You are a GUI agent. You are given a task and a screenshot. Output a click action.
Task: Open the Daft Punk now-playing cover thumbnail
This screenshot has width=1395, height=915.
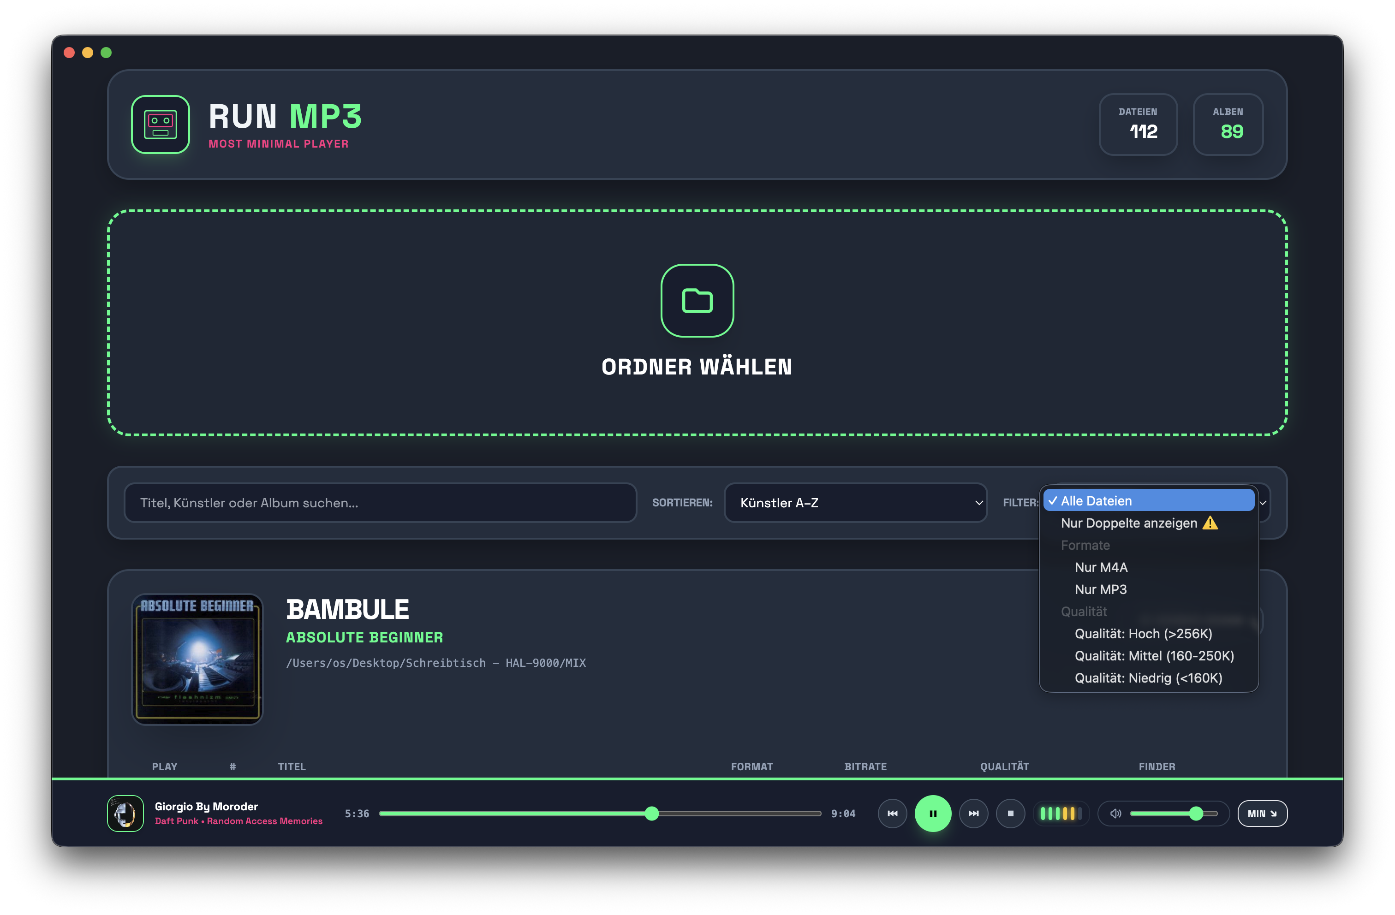[x=125, y=813]
